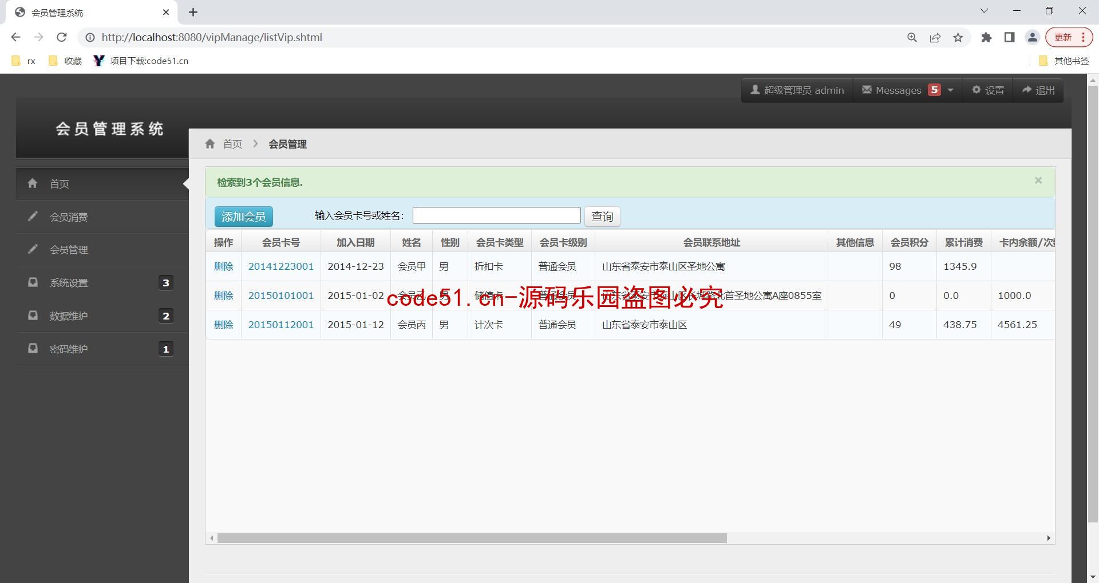The image size is (1099, 583).
Task: Click the 会员积分 column header
Action: (x=910, y=242)
